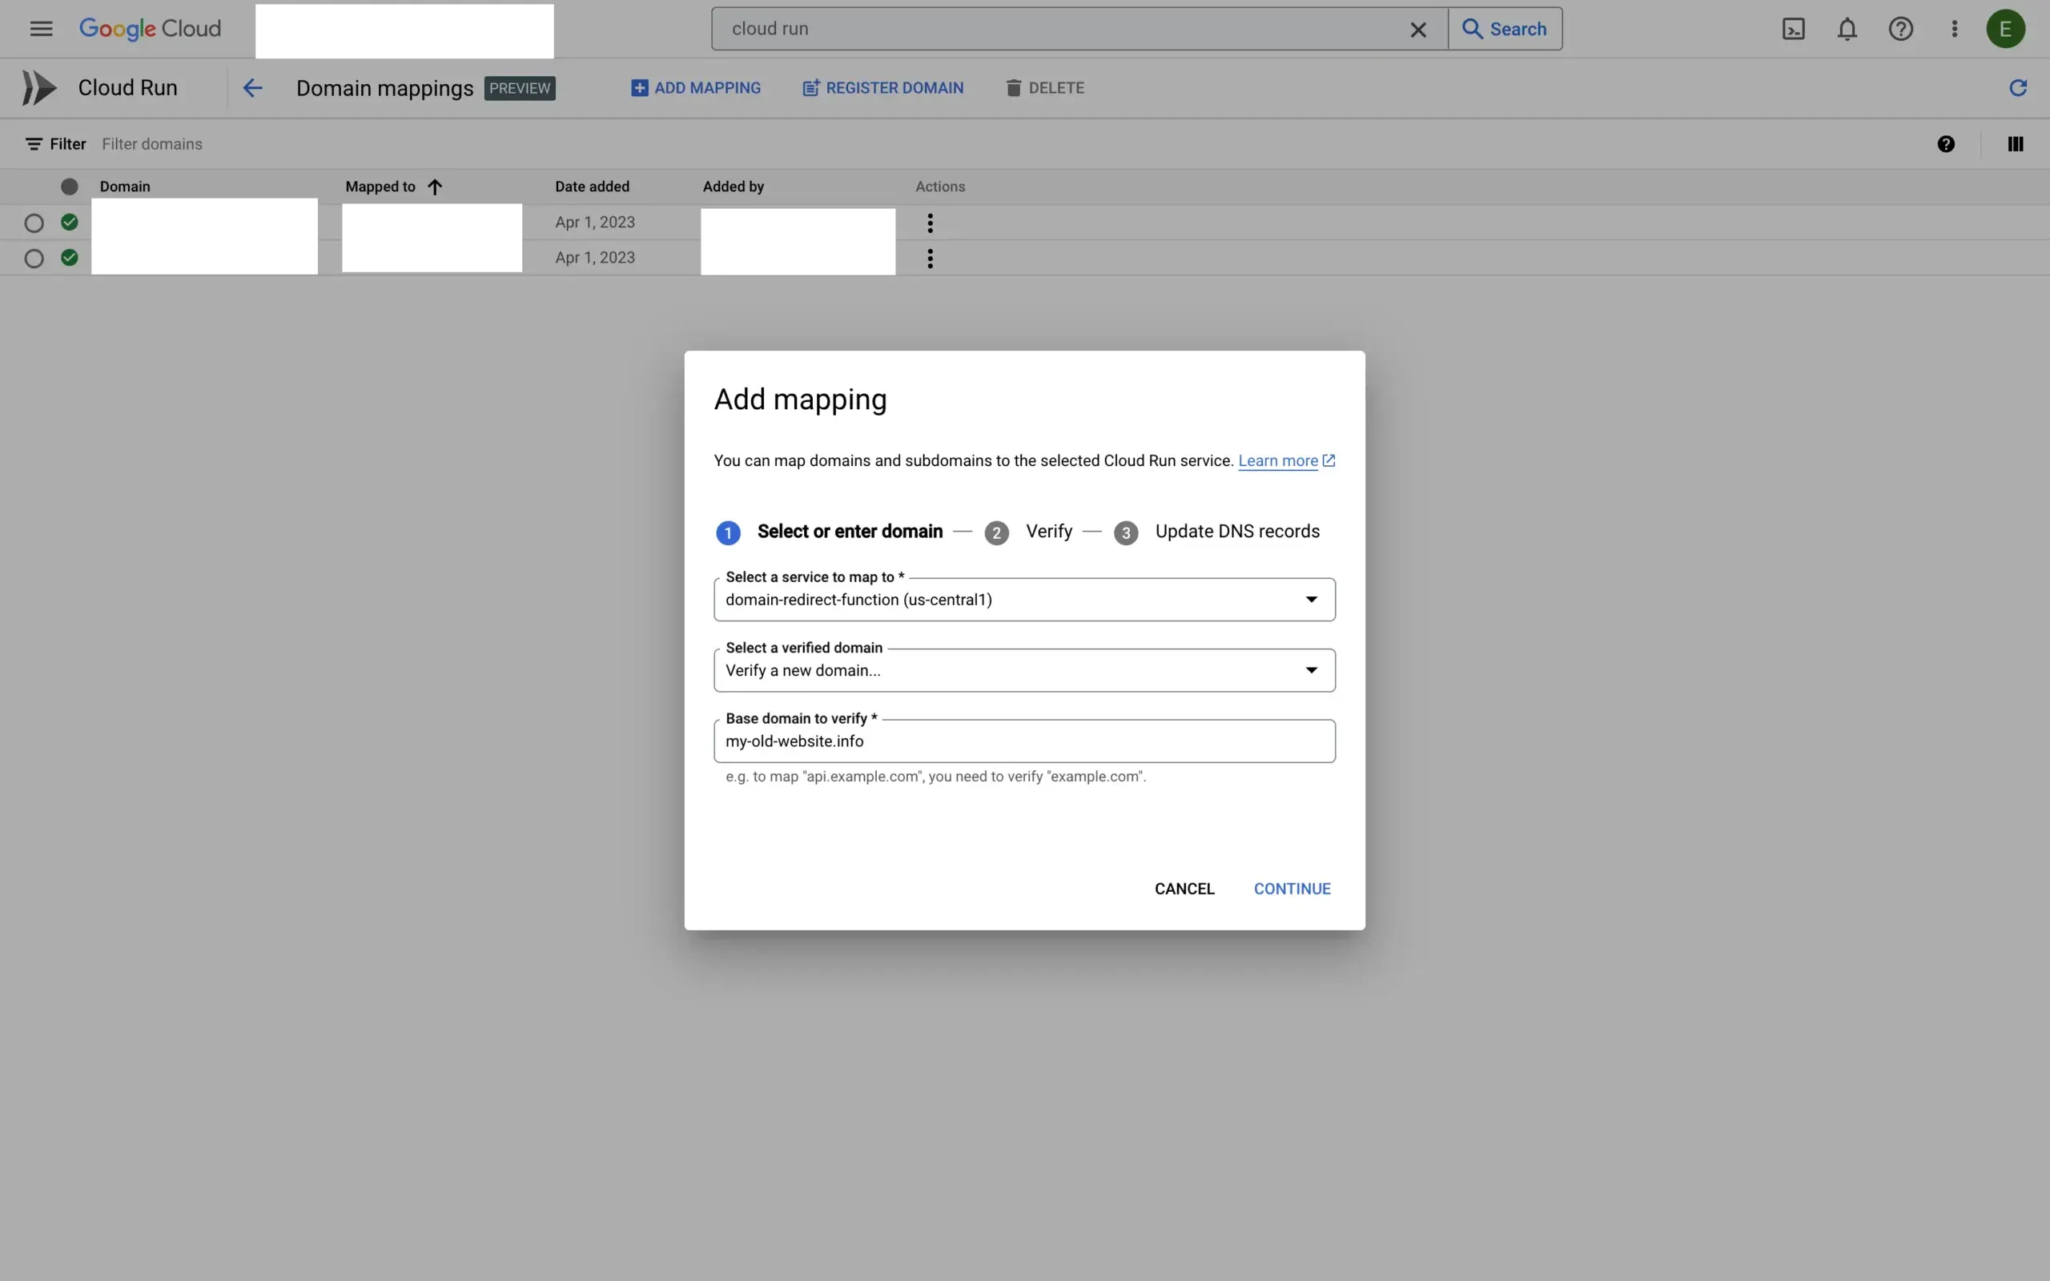Open the 'Select a service to map to' dropdown
2050x1281 pixels.
click(x=1310, y=599)
